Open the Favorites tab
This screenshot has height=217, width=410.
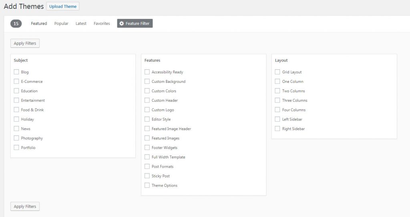pyautogui.click(x=102, y=23)
